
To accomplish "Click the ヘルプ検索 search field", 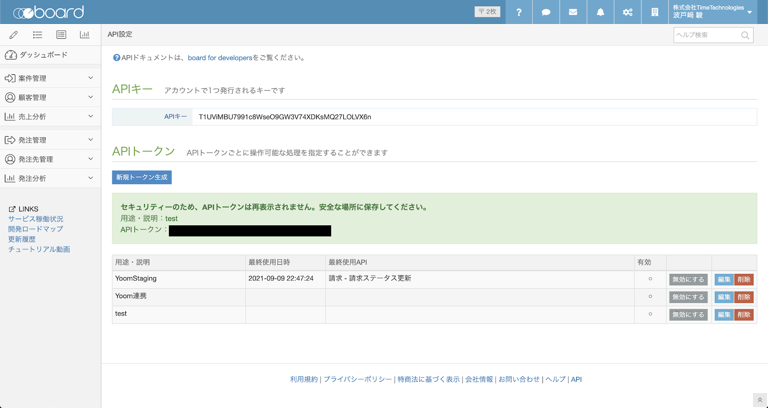I will 708,35.
